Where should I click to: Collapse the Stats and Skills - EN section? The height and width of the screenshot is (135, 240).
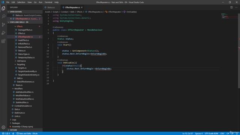pyautogui.click(x=25, y=22)
